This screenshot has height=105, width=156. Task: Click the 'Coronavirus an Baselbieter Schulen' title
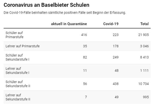coord(46,5)
